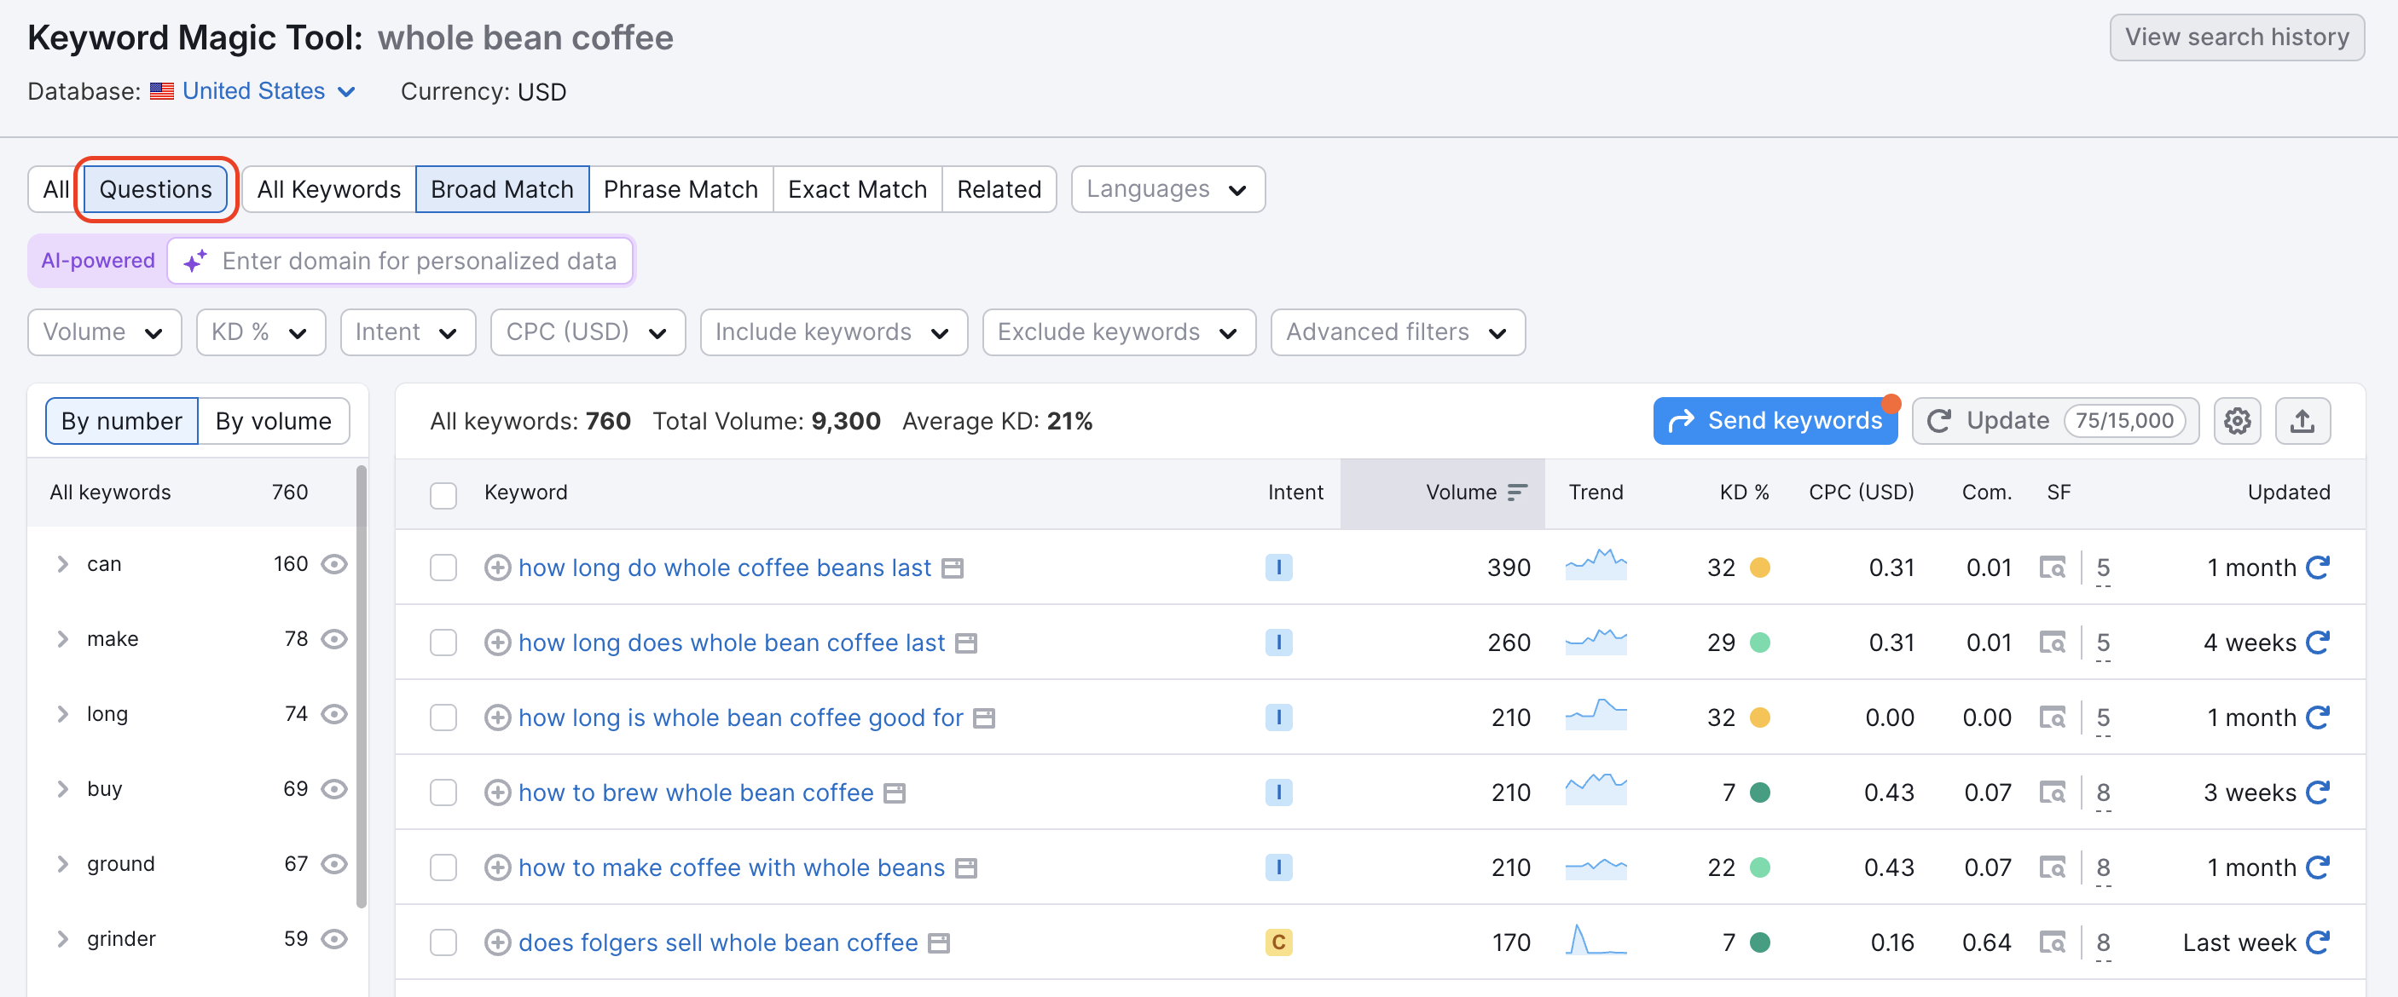Expand the 'grinder' keyword group
The width and height of the screenshot is (2398, 997).
pos(62,938)
